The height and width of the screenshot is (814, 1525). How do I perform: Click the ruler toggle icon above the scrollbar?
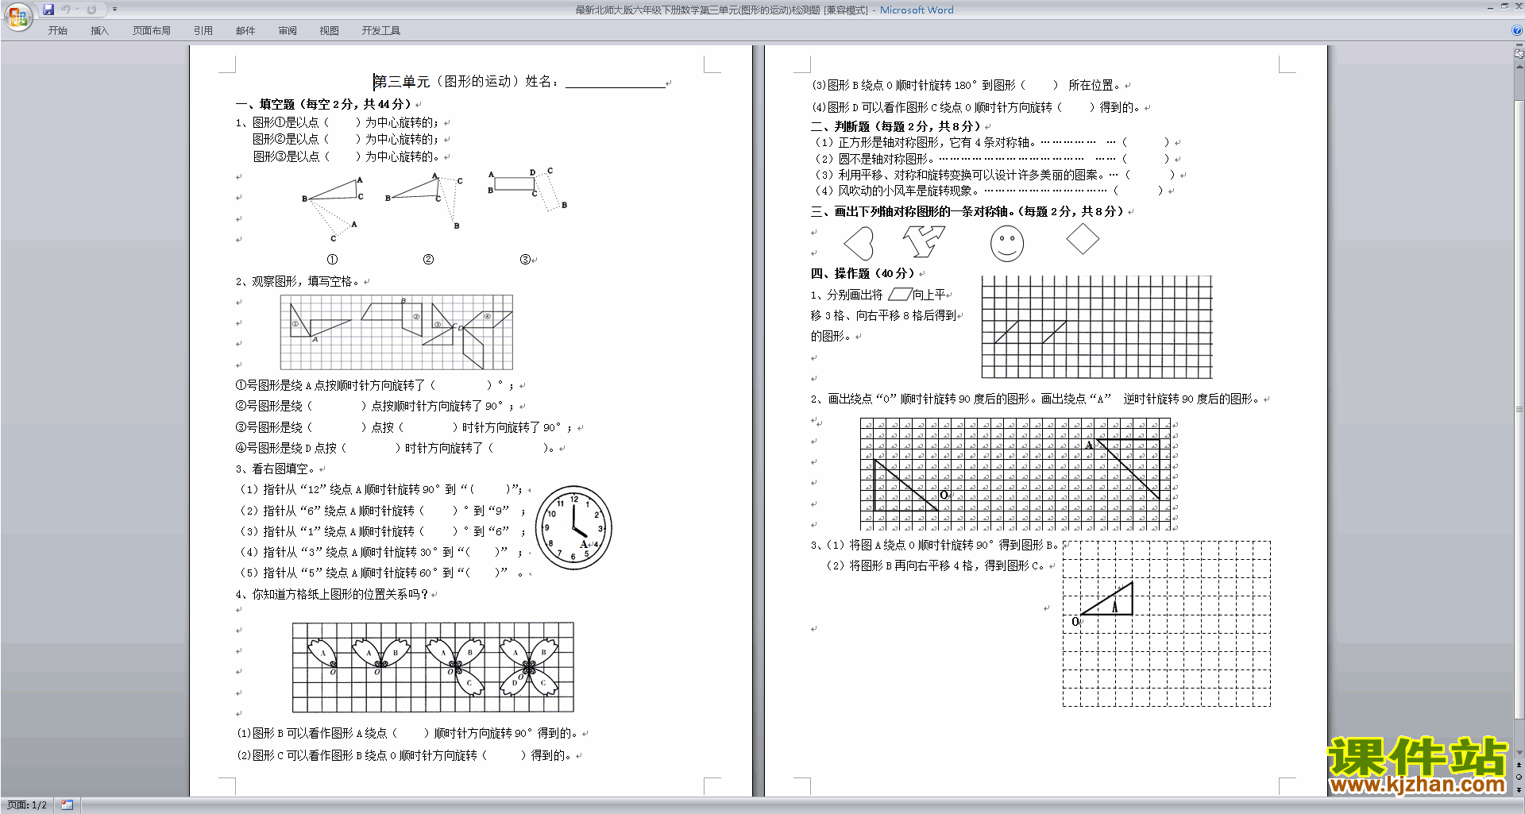(x=1519, y=54)
